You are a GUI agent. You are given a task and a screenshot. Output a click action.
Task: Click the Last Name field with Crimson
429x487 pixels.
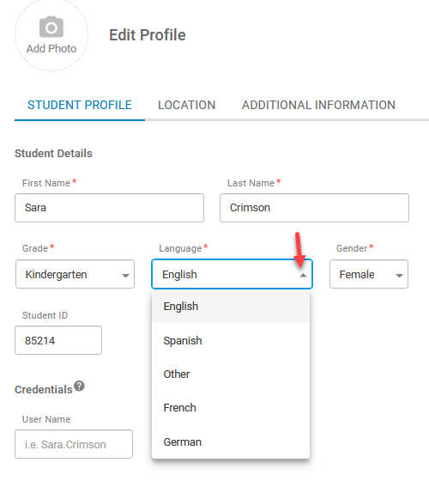tap(314, 208)
